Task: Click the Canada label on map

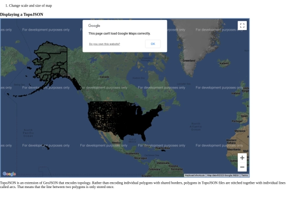Action: tap(104, 77)
